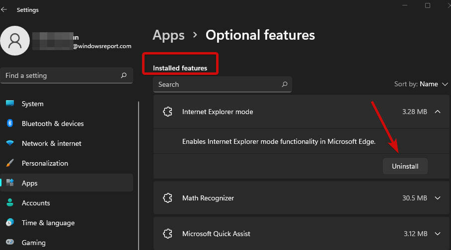Image resolution: width=451 pixels, height=250 pixels.
Task: Click the Microsoft Quick Assist puzzle icon
Action: 168,234
